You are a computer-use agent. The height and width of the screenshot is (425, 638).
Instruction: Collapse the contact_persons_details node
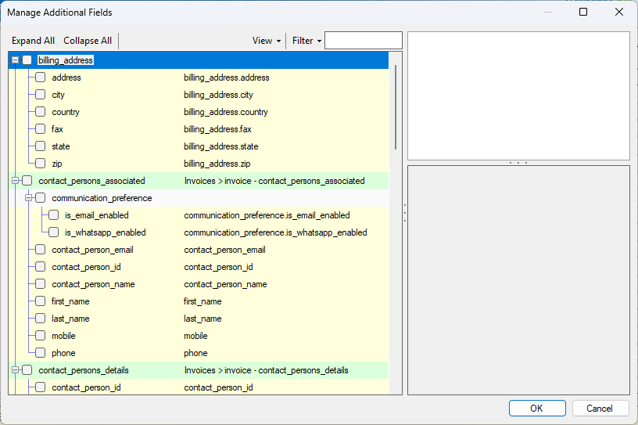pos(15,370)
